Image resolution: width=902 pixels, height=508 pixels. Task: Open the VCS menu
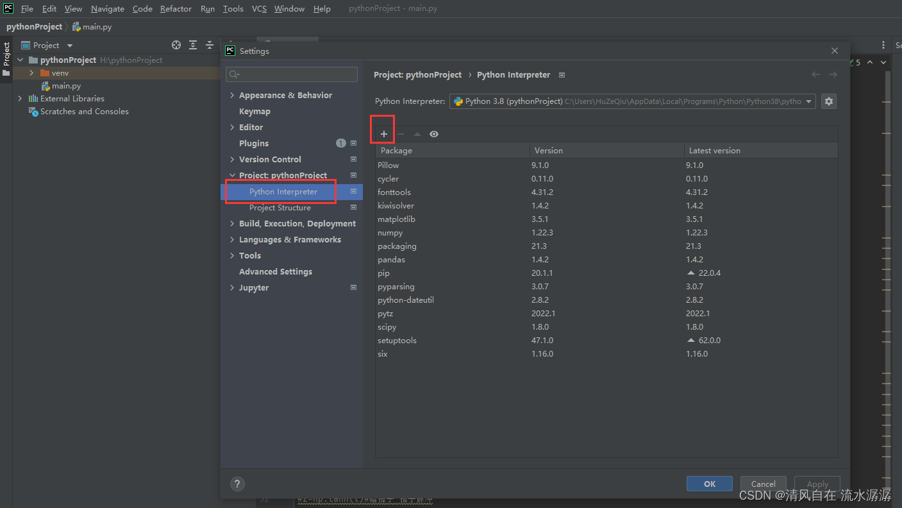[x=259, y=8]
